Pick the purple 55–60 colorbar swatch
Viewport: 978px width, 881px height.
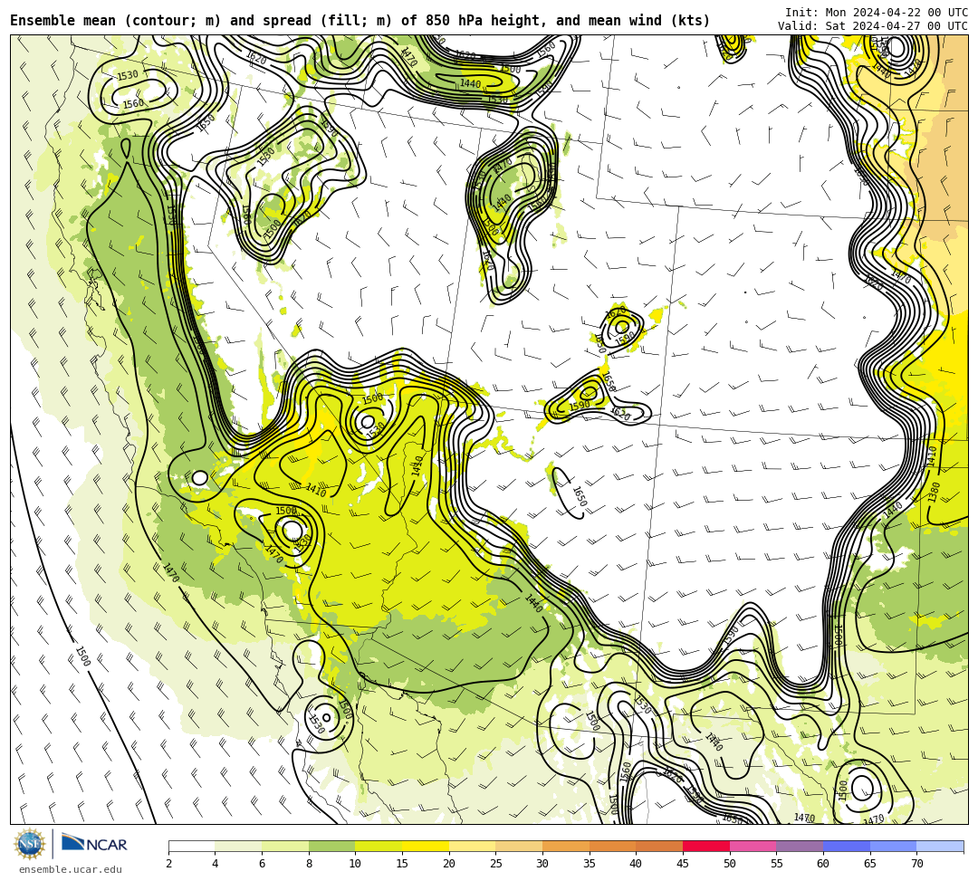tap(800, 846)
